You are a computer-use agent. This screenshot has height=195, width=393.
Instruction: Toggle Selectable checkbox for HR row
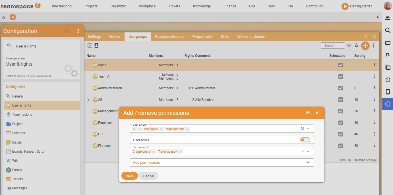click(x=341, y=134)
